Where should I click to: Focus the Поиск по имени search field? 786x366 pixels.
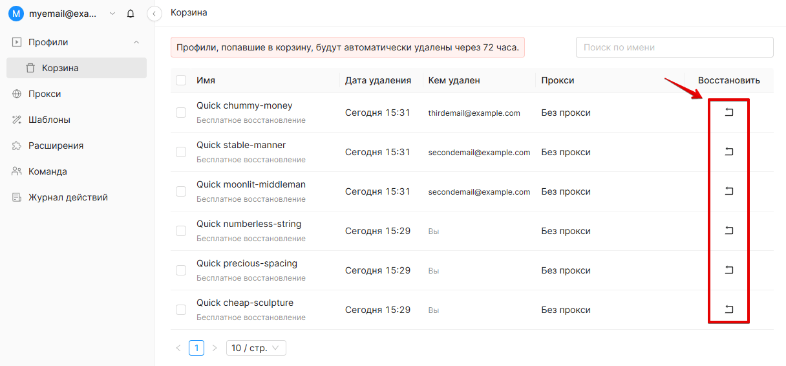click(675, 47)
